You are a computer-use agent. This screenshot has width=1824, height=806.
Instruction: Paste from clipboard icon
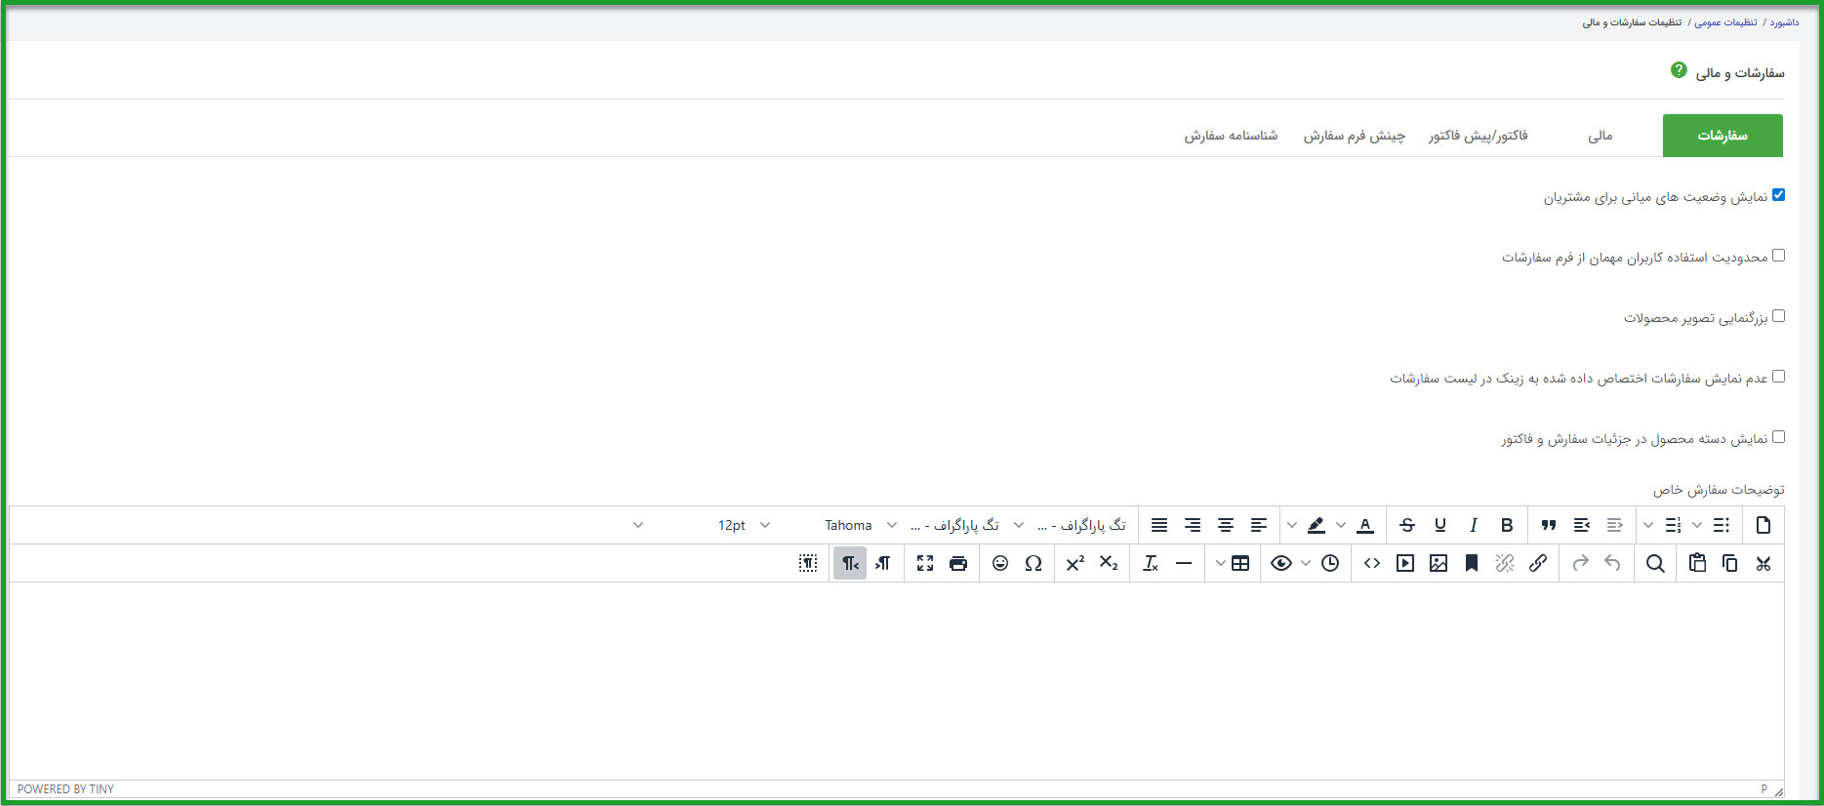coord(1697,563)
